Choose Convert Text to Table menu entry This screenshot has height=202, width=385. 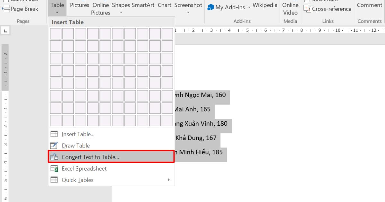pyautogui.click(x=90, y=157)
